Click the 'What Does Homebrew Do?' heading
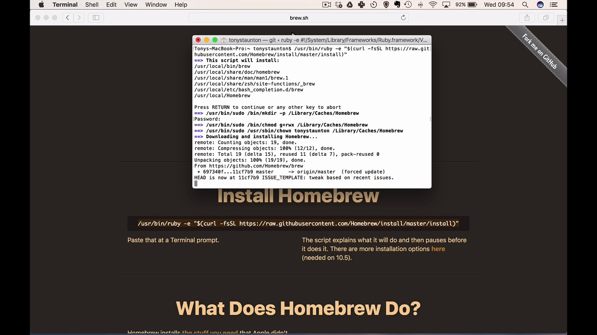The height and width of the screenshot is (335, 597). (x=298, y=308)
